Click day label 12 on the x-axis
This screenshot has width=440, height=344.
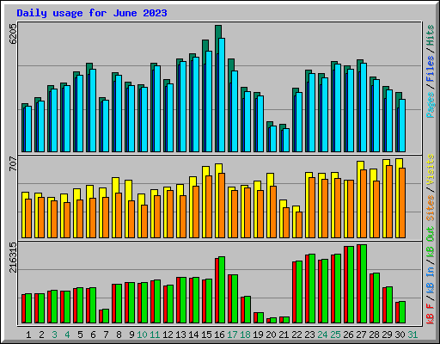click(168, 335)
